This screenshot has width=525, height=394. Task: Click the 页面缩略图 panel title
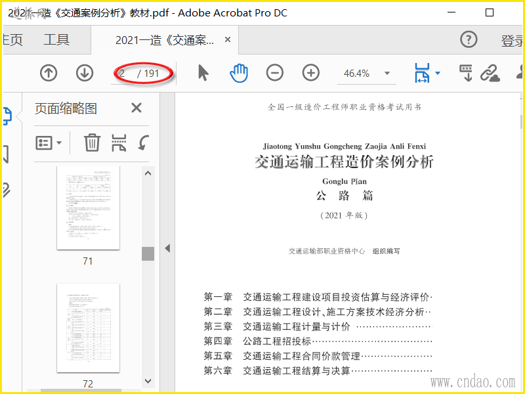click(66, 108)
